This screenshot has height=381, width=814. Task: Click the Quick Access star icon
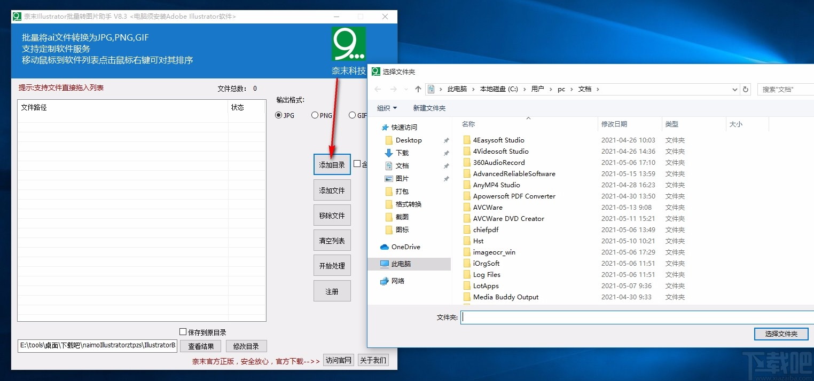[x=385, y=128]
